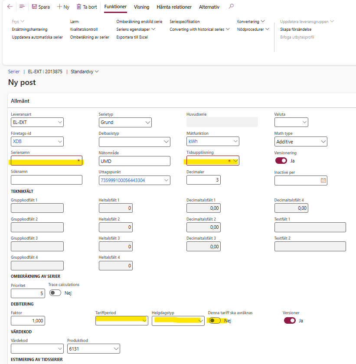356x364 pixels.
Task: Click the Spara save icon
Action: (x=34, y=7)
